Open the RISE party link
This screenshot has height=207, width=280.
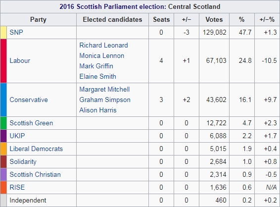(x=17, y=187)
